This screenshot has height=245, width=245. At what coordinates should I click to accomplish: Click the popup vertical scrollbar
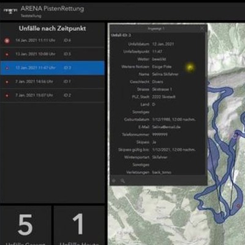click(x=206, y=103)
